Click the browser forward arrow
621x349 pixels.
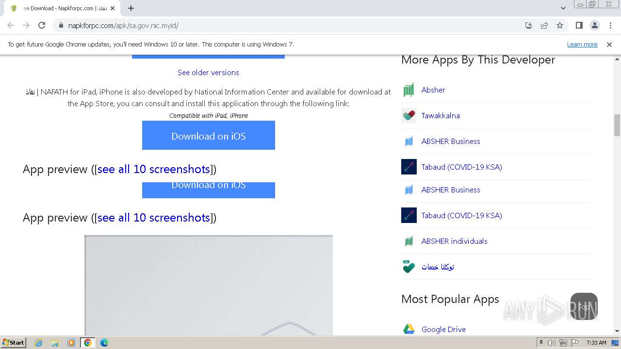26,25
